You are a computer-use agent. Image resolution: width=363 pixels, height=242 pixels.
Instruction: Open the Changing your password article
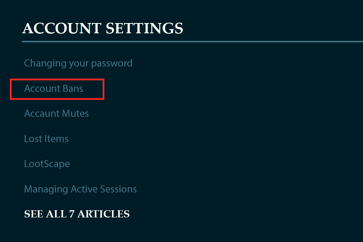click(78, 63)
